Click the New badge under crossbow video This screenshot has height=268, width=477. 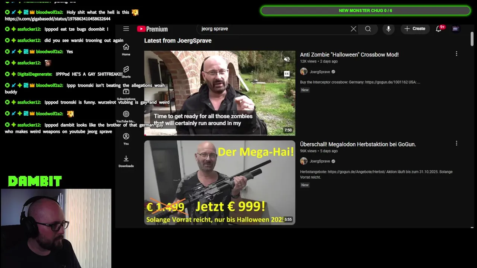pyautogui.click(x=305, y=90)
